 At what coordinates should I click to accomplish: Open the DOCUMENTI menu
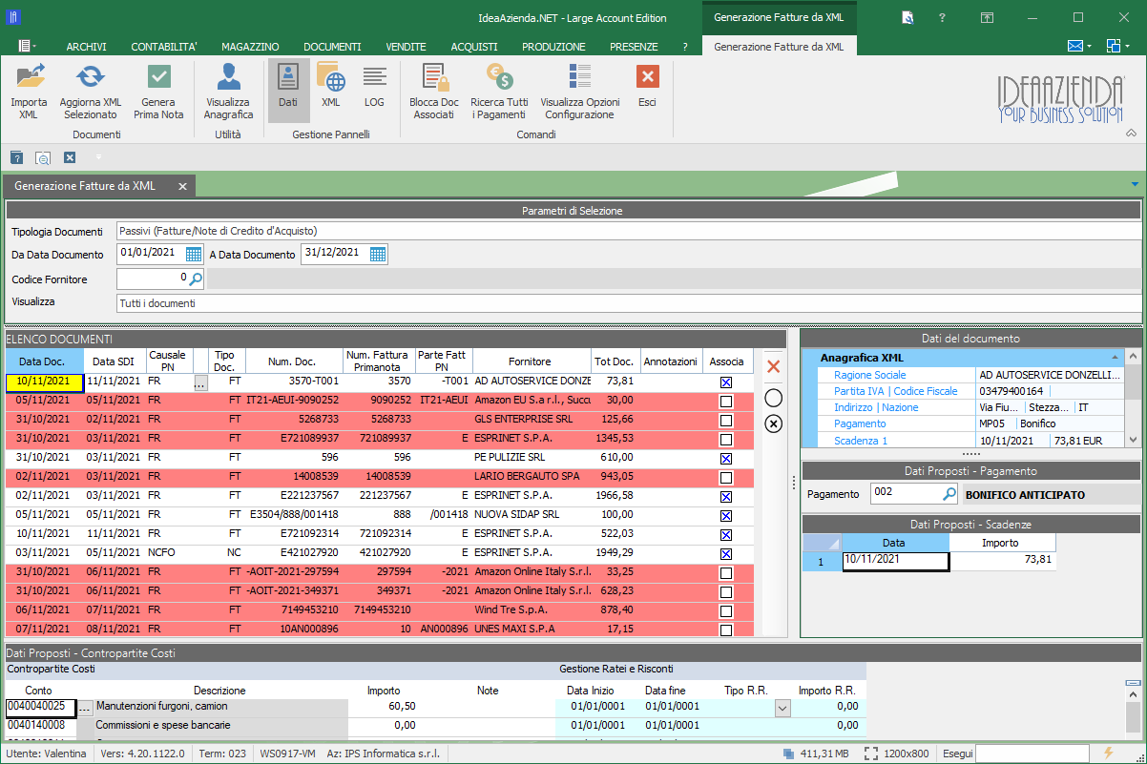pyautogui.click(x=332, y=47)
